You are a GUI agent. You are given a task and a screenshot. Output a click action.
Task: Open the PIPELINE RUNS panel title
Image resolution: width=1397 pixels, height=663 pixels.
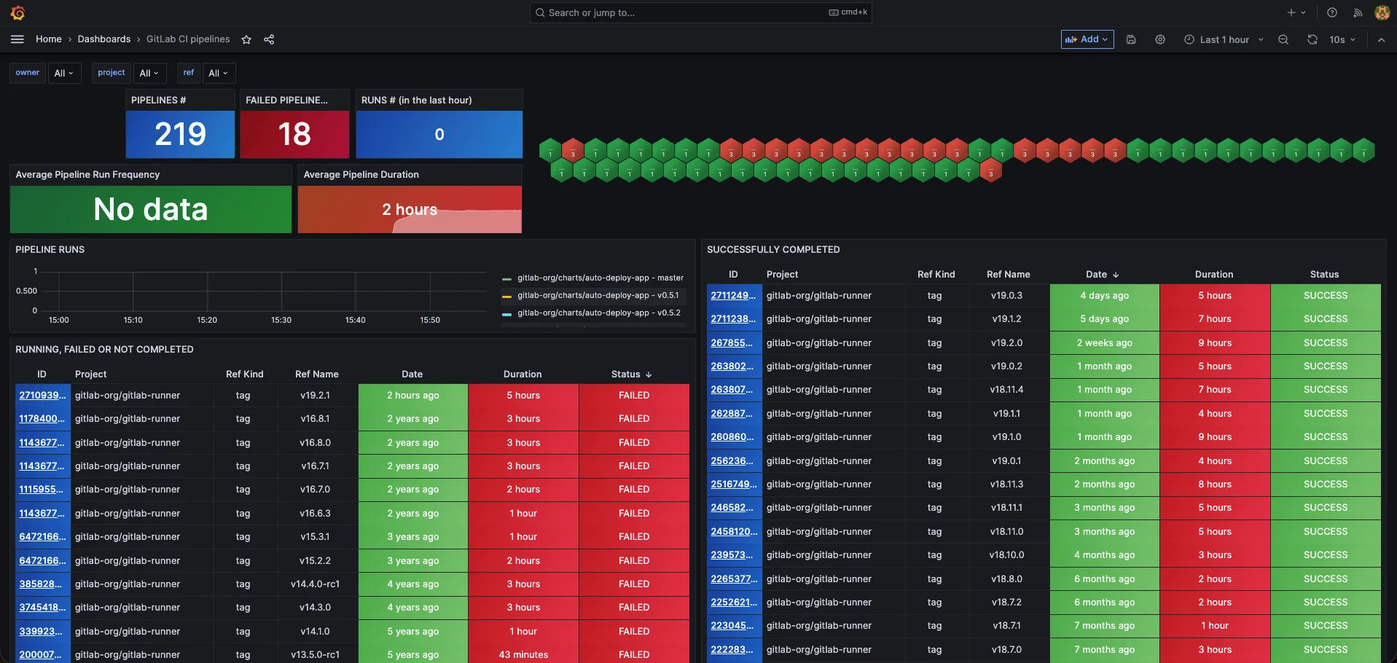point(50,249)
